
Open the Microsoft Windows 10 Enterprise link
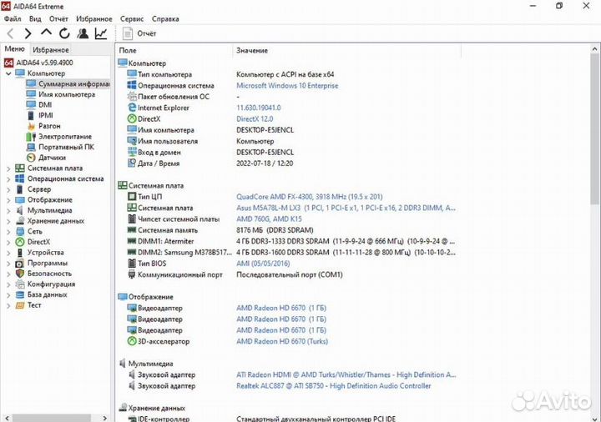(287, 85)
